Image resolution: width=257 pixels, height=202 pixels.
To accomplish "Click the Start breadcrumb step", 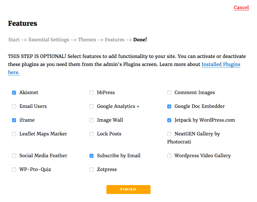I will tap(14, 40).
